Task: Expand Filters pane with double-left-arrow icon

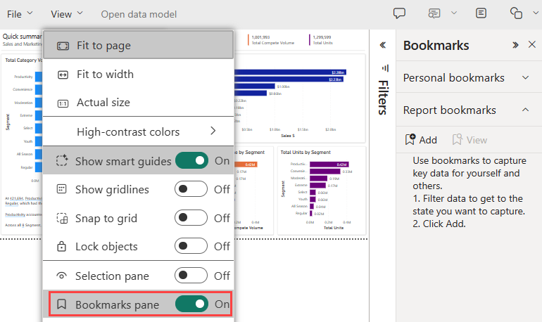Action: 383,45
